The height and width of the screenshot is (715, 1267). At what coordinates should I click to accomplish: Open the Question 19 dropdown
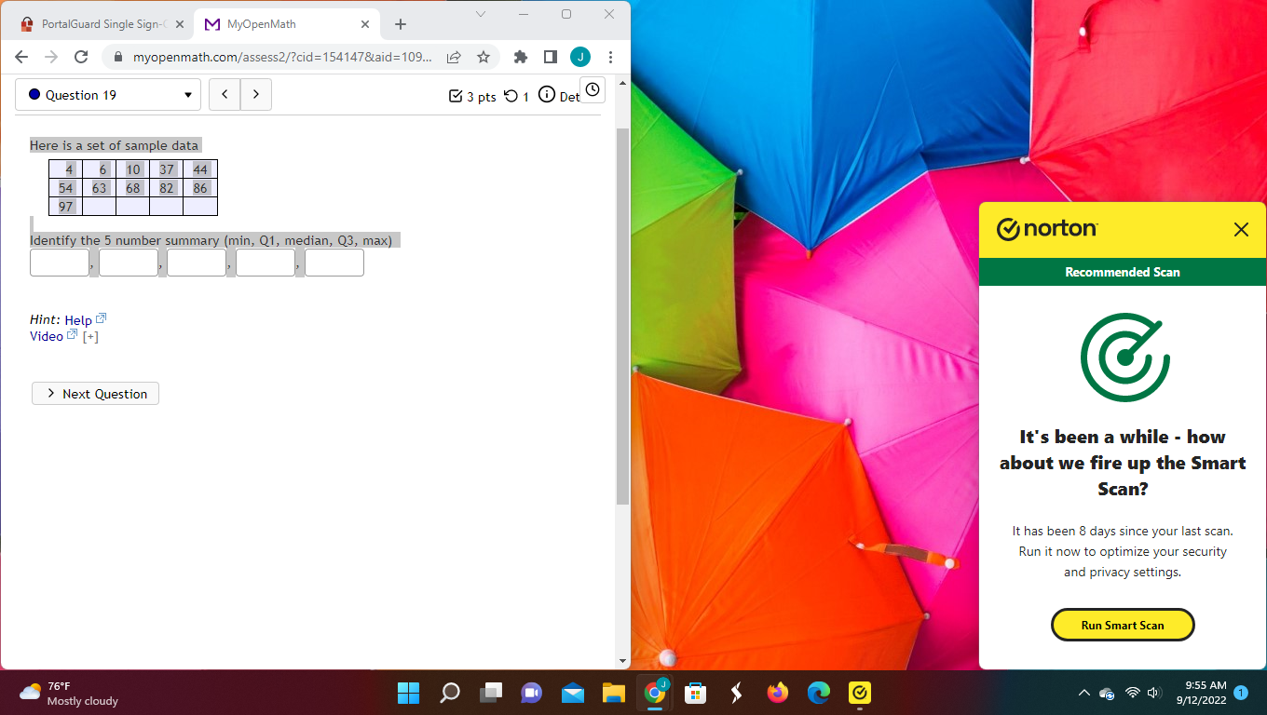(108, 95)
